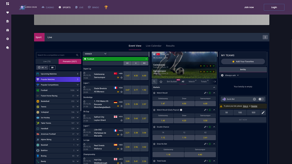Click the stats icon for Galatasaray match row
This screenshot has width=292, height=164.
coord(118,78)
